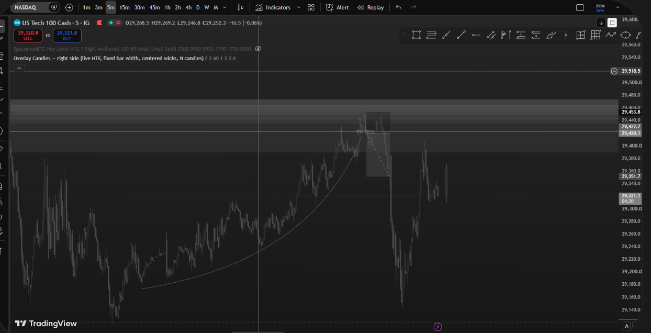Click the green market status dot
The width and height of the screenshot is (651, 333).
pyautogui.click(x=111, y=23)
